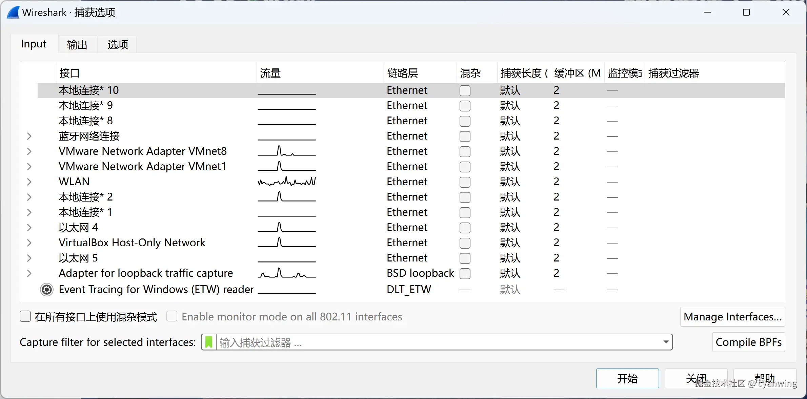Click the green bookmark icon in capture filter
Screen dimensions: 807x399
209,342
